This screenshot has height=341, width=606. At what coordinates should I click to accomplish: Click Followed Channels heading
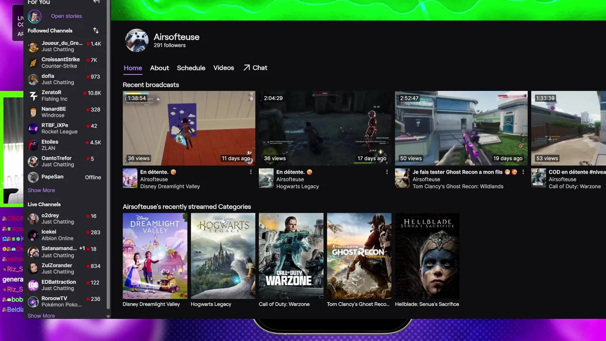click(x=50, y=31)
